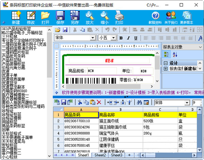The height and width of the screenshot is (160, 204).
Task: Click the template list scroll down arrow
Action: [49, 156]
